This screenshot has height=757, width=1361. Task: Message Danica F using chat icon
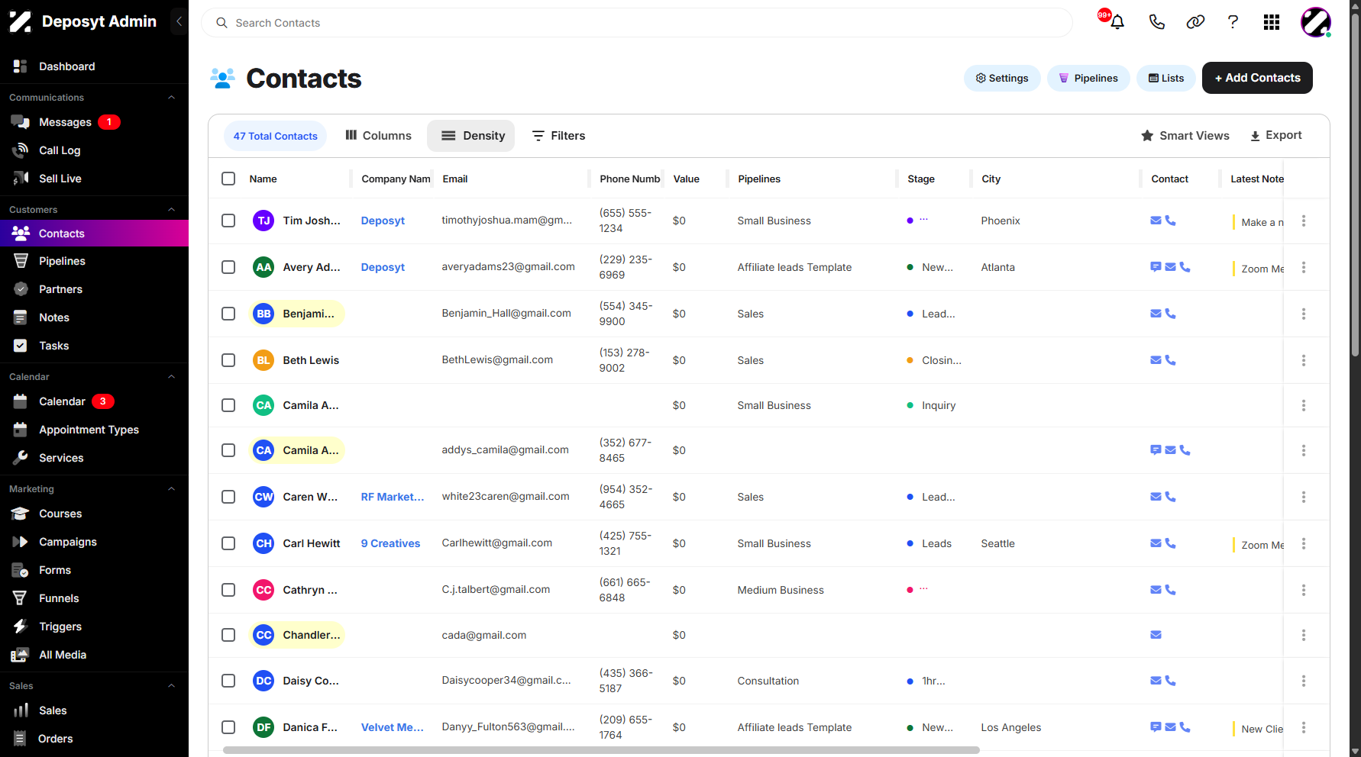(x=1156, y=727)
